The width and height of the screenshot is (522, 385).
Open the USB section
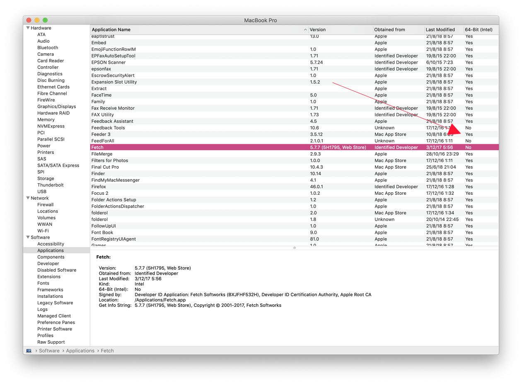tap(42, 191)
